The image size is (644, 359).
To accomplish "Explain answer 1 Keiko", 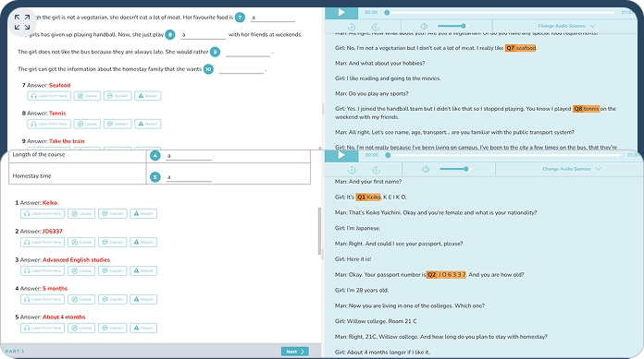I will tap(113, 213).
